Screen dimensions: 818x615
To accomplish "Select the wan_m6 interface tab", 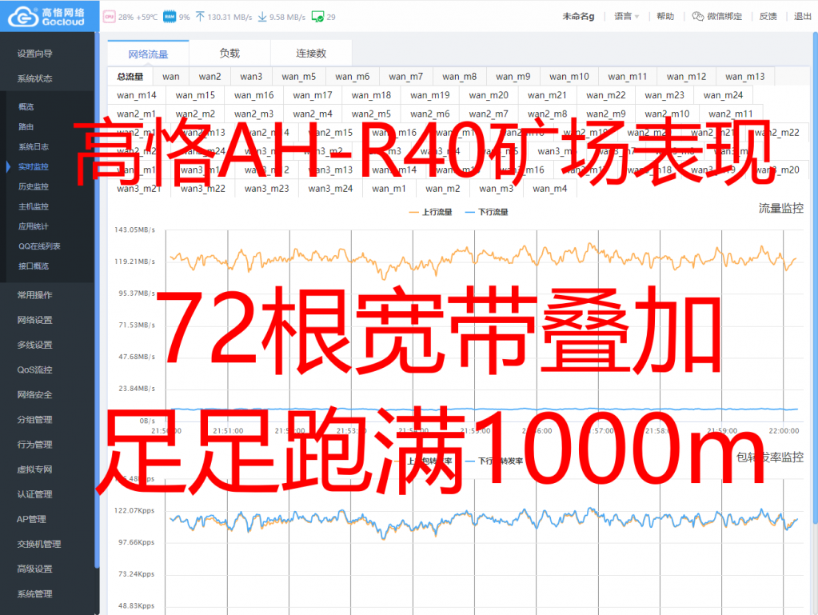I will coord(352,77).
